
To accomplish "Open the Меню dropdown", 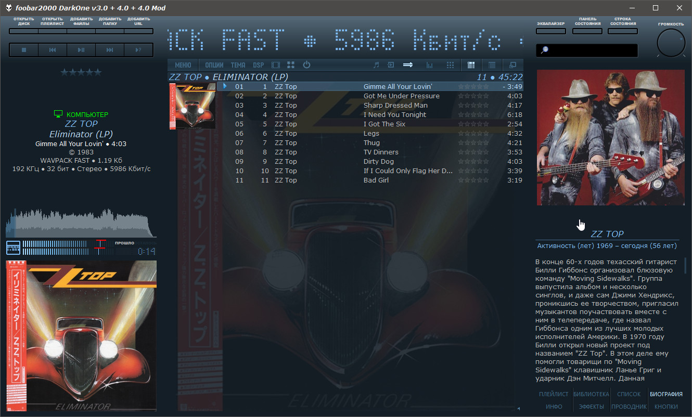I will click(x=183, y=65).
